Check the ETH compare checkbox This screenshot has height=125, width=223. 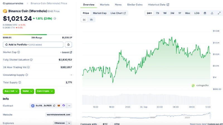click(112, 124)
